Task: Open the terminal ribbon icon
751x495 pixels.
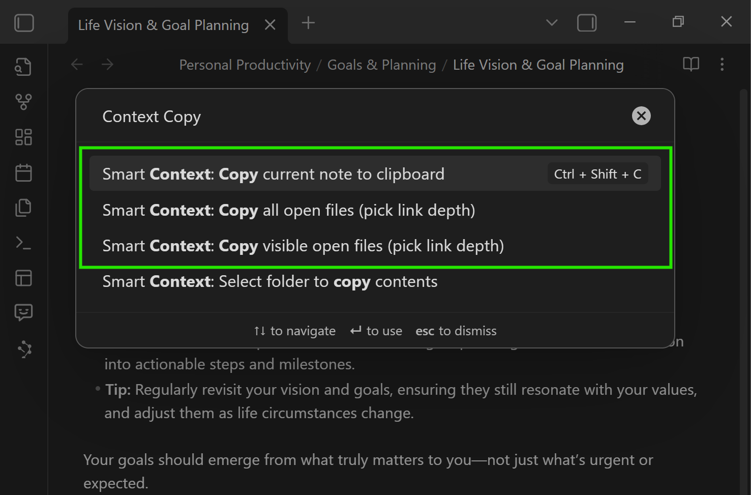Action: [x=23, y=243]
